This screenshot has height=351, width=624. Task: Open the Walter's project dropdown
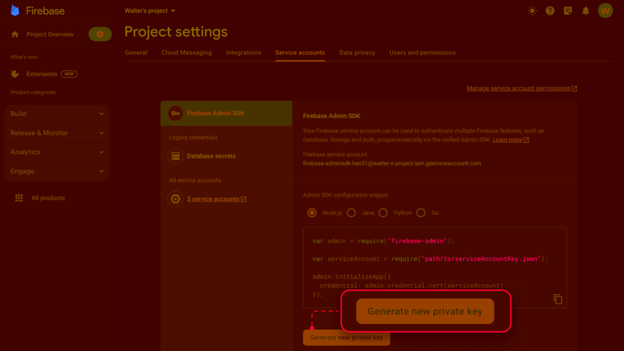click(x=150, y=10)
